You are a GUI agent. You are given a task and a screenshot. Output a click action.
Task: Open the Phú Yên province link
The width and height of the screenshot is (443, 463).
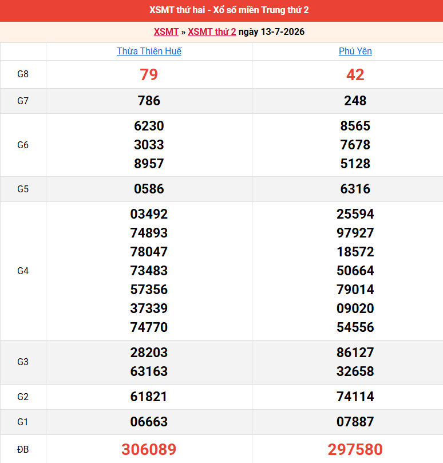point(355,51)
